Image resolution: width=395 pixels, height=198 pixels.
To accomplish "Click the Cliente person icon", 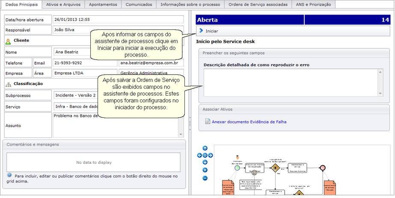I will (8, 41).
